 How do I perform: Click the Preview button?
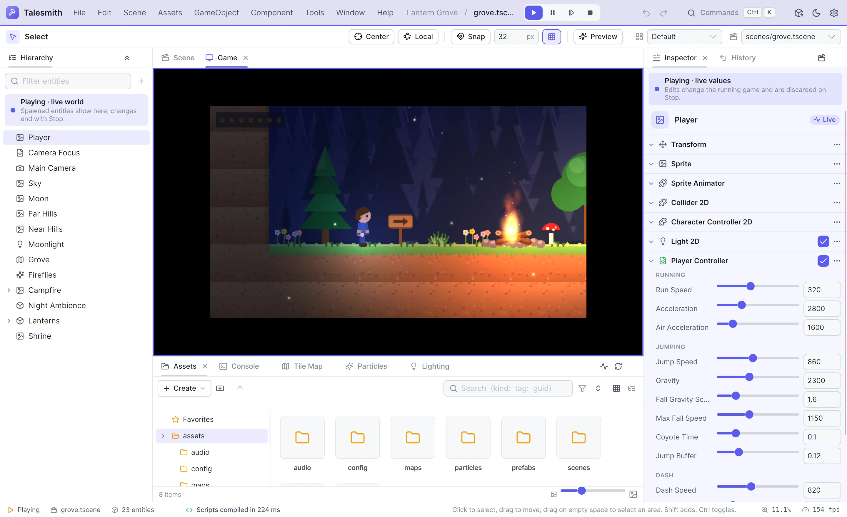click(598, 37)
